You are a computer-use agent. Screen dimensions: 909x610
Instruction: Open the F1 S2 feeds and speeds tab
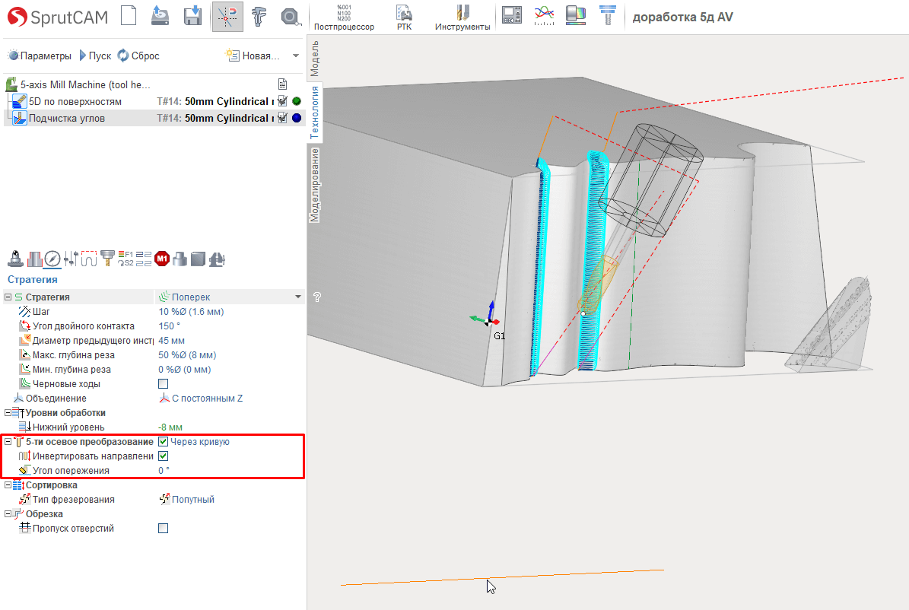[126, 259]
